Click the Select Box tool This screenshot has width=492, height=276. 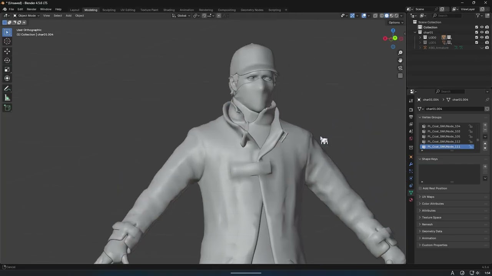(x=7, y=33)
